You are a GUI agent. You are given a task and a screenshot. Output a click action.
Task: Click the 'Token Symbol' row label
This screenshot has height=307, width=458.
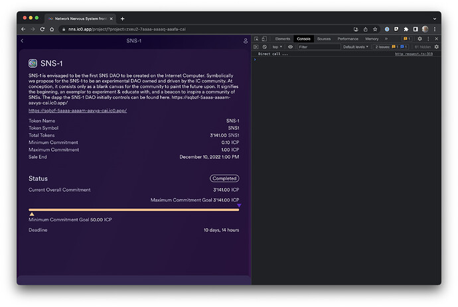pos(44,128)
